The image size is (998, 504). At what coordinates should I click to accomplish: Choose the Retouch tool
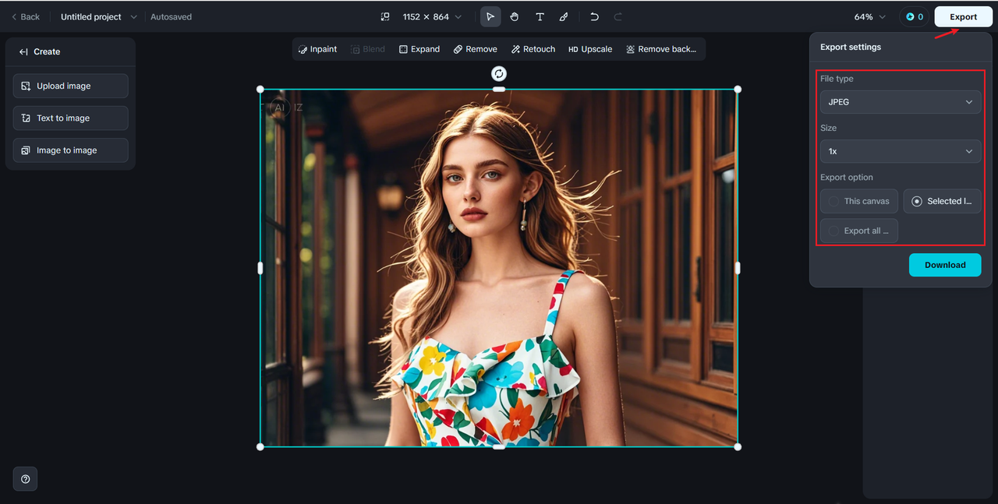coord(533,49)
